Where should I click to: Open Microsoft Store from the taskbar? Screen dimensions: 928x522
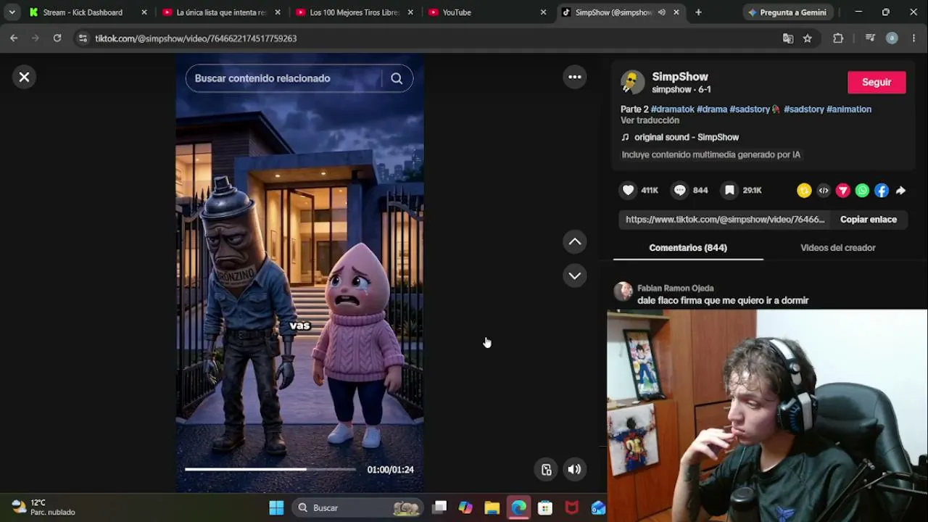(545, 507)
